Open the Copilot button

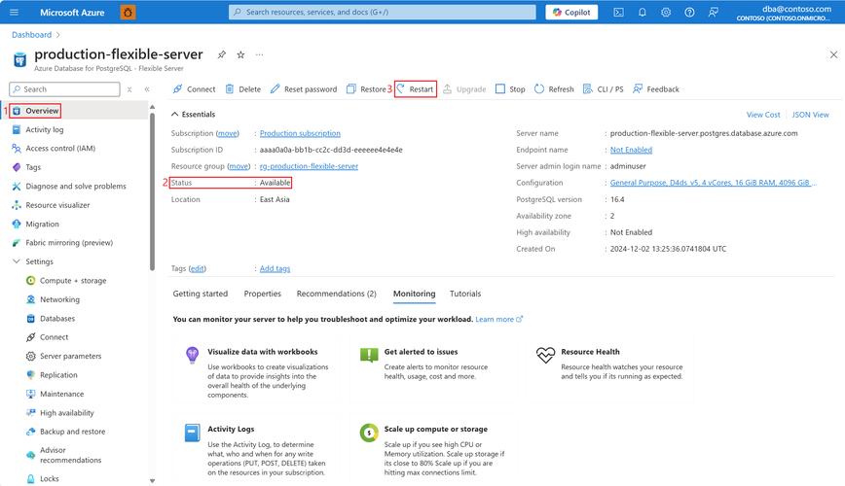click(571, 13)
